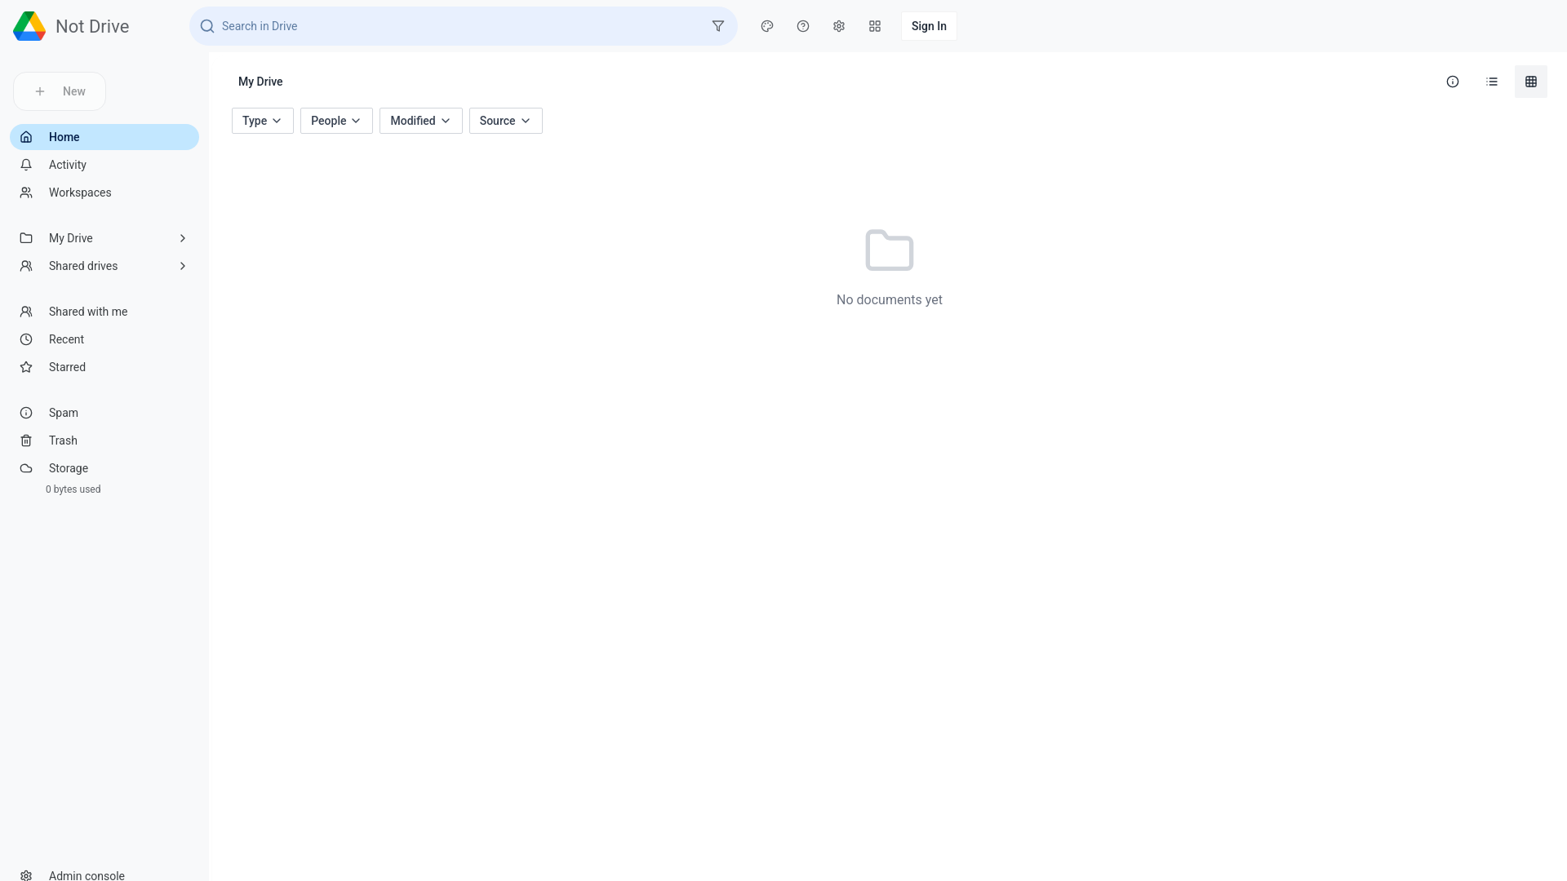This screenshot has width=1567, height=881.
Task: Open the Source filter dropdown
Action: pos(505,121)
